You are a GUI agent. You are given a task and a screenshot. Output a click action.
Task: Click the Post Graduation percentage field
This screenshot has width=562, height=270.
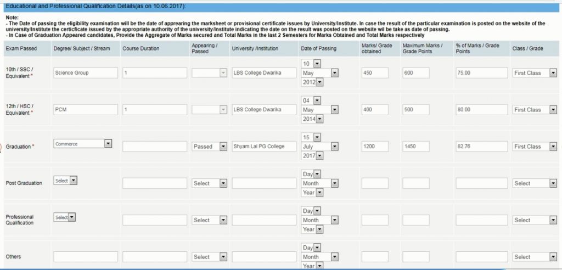click(x=482, y=183)
